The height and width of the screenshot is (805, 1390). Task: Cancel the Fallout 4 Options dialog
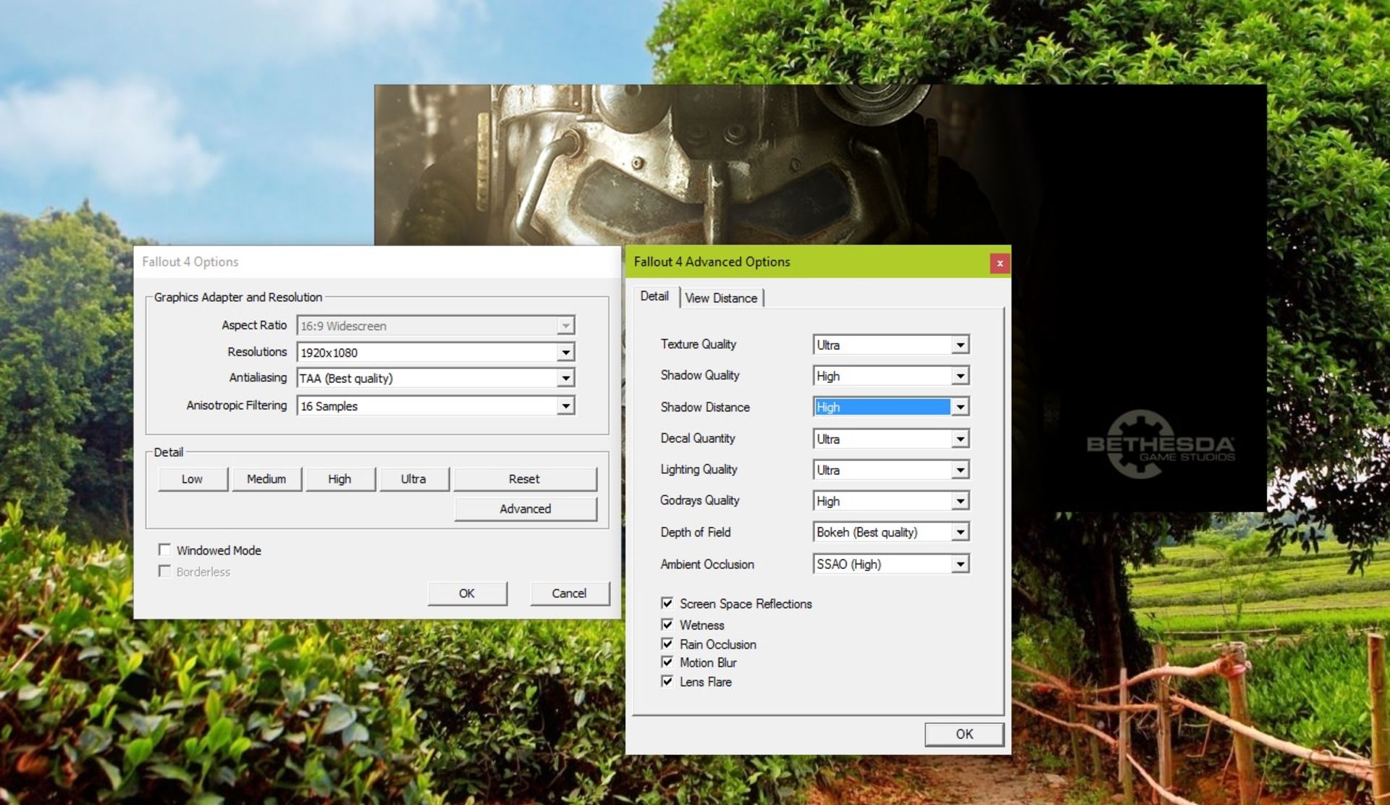[x=570, y=594]
